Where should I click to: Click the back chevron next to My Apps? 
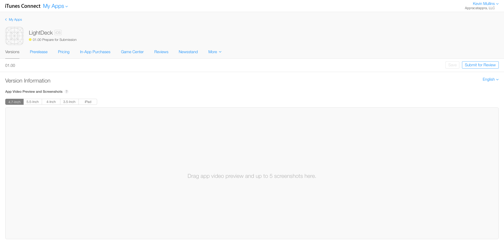6,19
